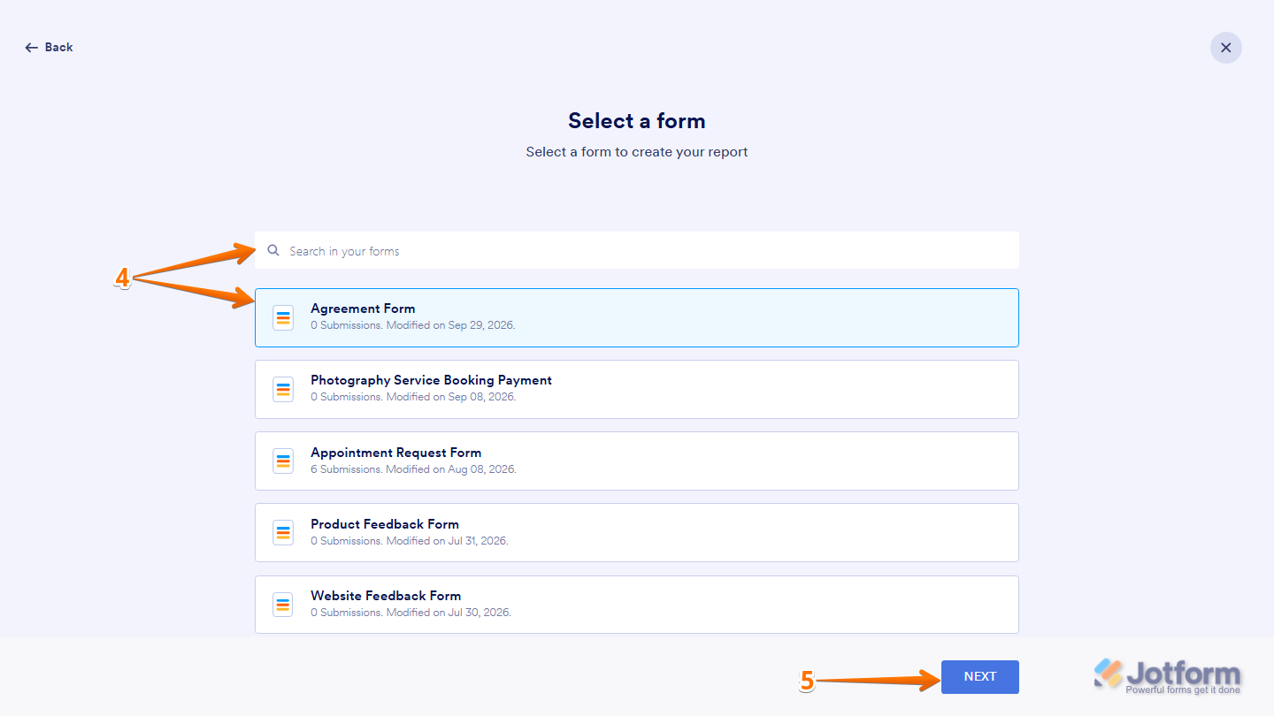This screenshot has height=716, width=1274.
Task: Click the icon for Photography Service Booking Payment
Action: point(283,389)
